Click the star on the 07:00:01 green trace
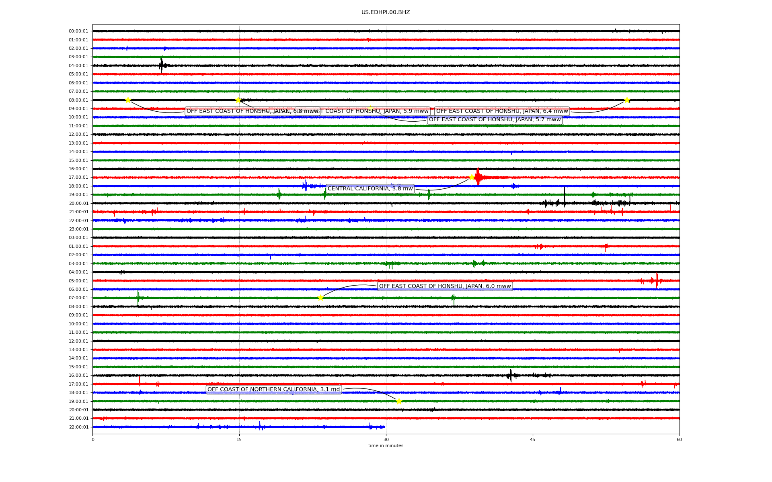The width and height of the screenshot is (772, 482). (x=320, y=298)
